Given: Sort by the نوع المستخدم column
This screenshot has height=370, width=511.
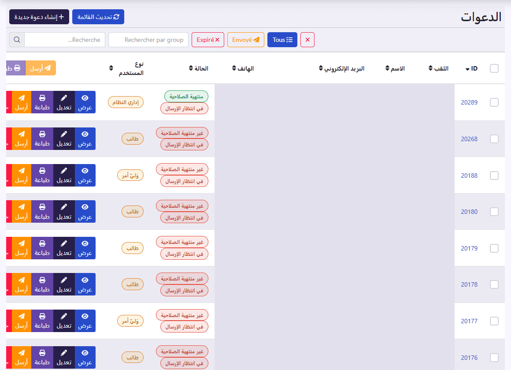Looking at the screenshot, I should pyautogui.click(x=126, y=68).
